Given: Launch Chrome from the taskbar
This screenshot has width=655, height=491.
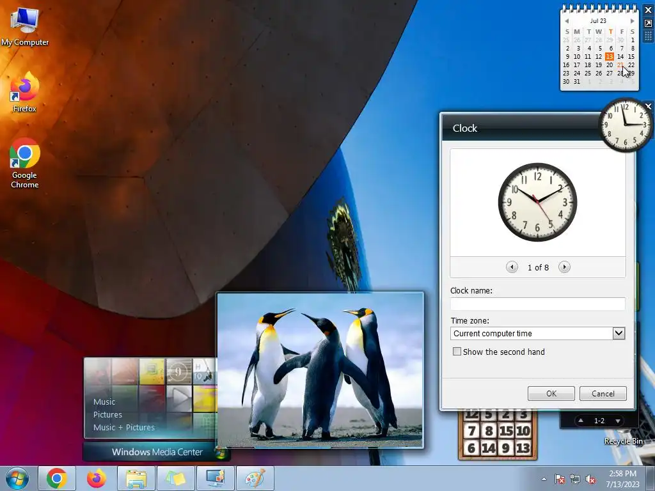Looking at the screenshot, I should coord(57,478).
